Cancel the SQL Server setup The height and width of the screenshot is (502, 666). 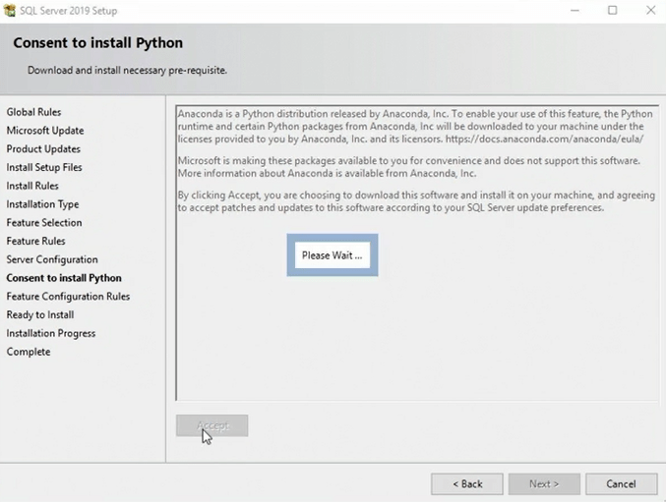(x=621, y=483)
